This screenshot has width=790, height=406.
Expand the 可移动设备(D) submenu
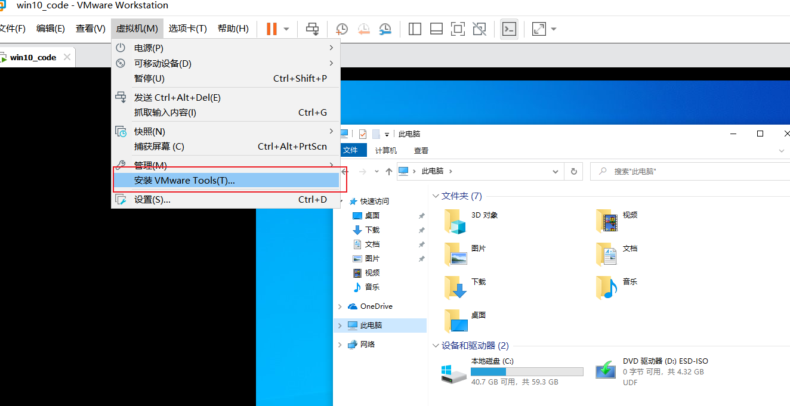pyautogui.click(x=226, y=63)
